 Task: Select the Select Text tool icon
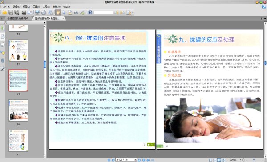[x=70, y=12]
